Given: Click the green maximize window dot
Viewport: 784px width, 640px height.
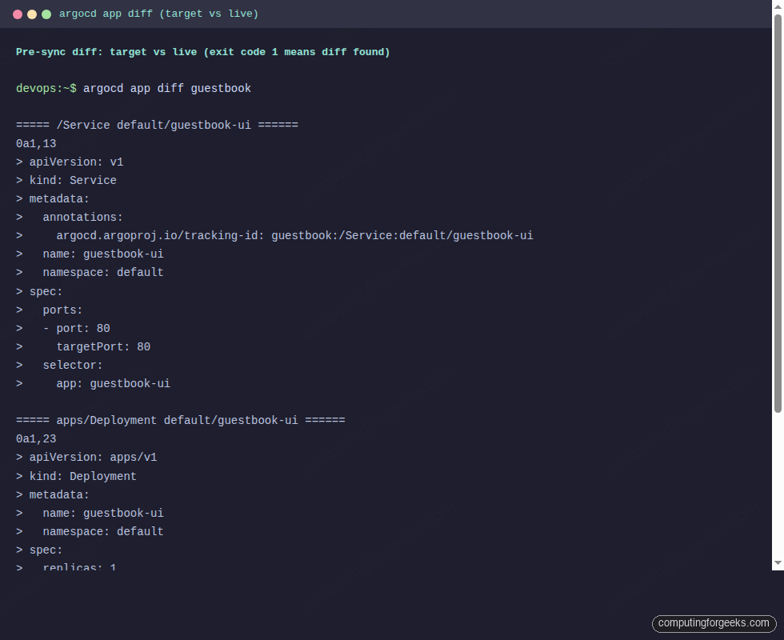Looking at the screenshot, I should click(x=46, y=14).
